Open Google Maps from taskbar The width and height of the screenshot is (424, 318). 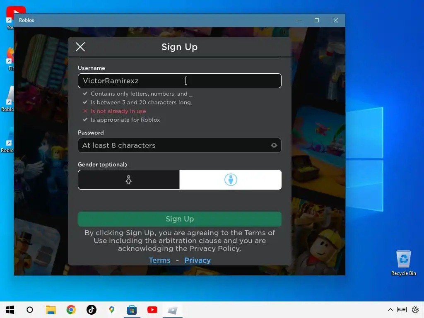click(x=112, y=310)
